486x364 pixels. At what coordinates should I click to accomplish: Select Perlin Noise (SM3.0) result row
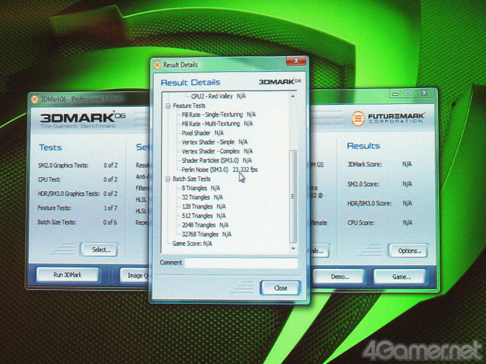click(219, 170)
